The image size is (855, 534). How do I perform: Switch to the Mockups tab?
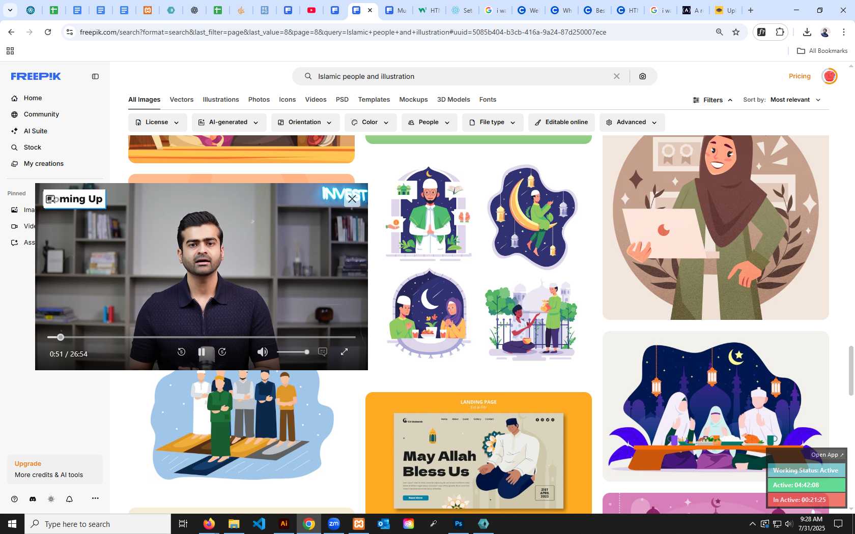pos(413,100)
